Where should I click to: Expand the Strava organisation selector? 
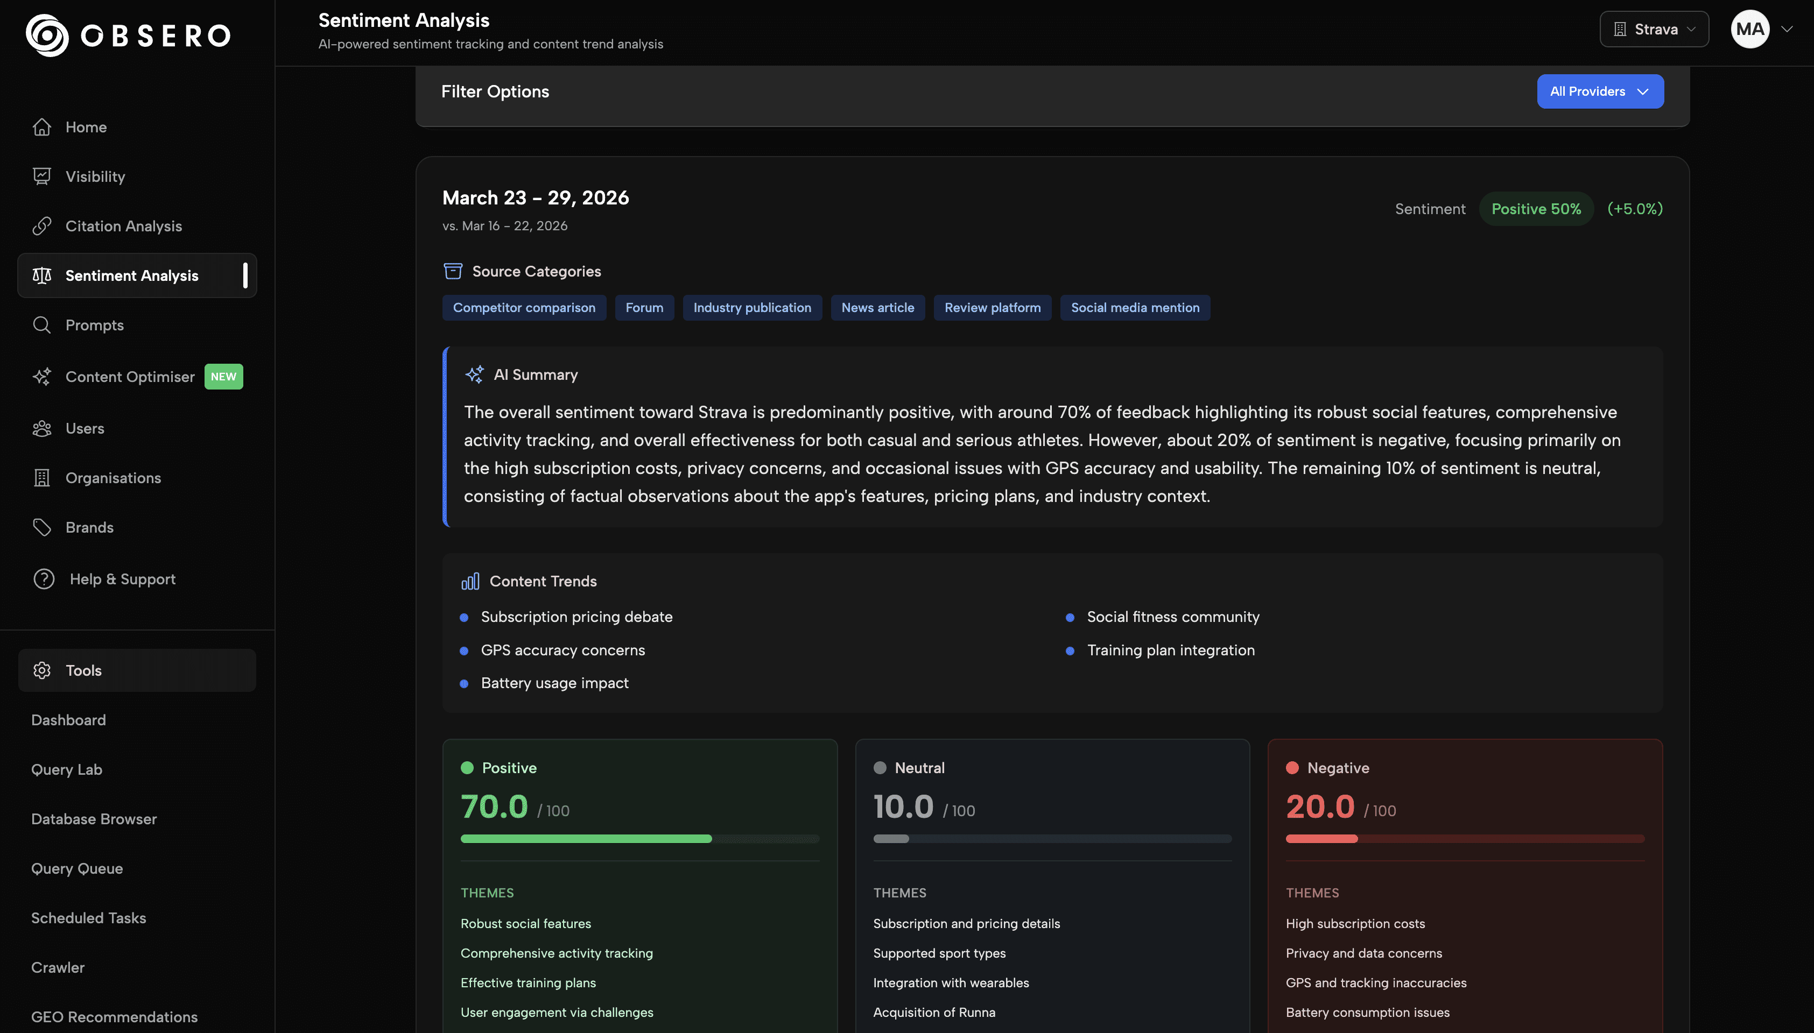click(x=1654, y=29)
